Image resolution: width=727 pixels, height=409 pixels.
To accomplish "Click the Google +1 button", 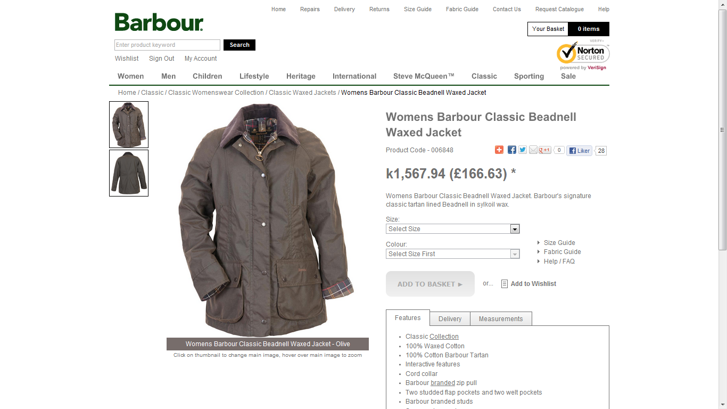I will (544, 150).
